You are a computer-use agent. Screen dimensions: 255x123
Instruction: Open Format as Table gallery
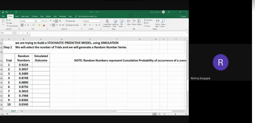pyautogui.click(x=115, y=23)
